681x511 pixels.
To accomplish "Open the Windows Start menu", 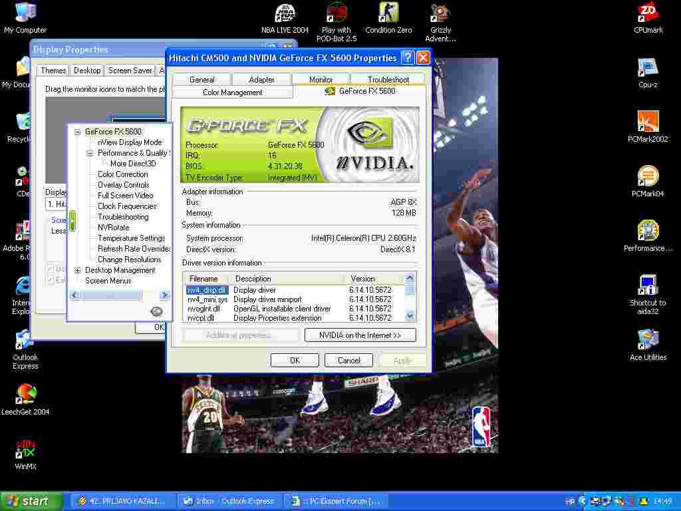I will (31, 501).
